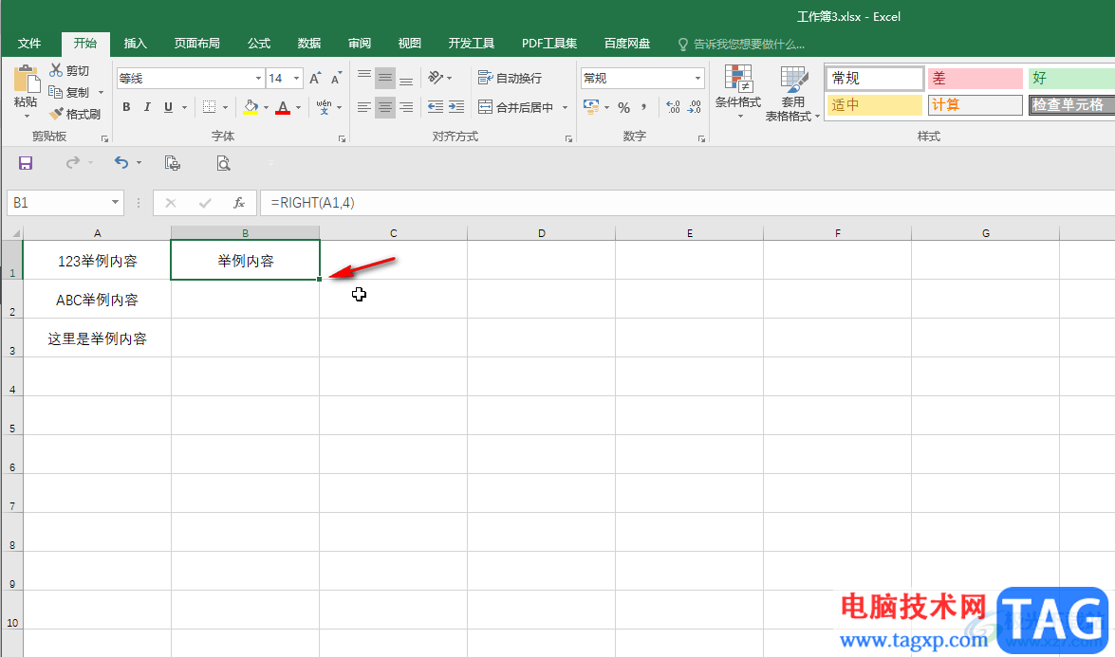Apply the 常规 Normal cell style
The width and height of the screenshot is (1115, 657).
click(x=875, y=78)
